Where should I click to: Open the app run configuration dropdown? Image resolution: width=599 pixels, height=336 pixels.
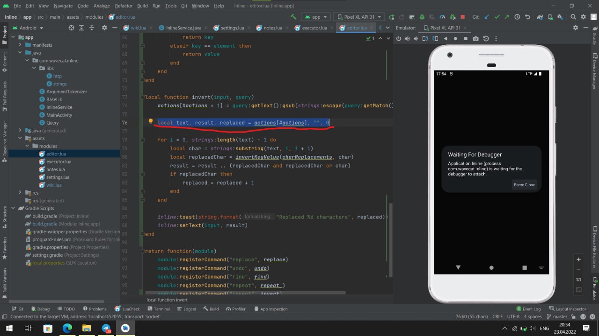pyautogui.click(x=315, y=17)
